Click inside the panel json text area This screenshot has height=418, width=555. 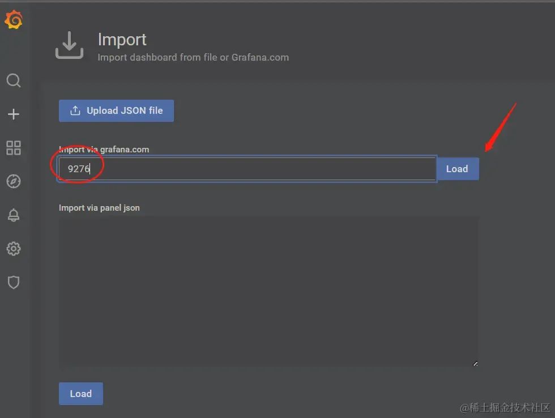tap(268, 292)
